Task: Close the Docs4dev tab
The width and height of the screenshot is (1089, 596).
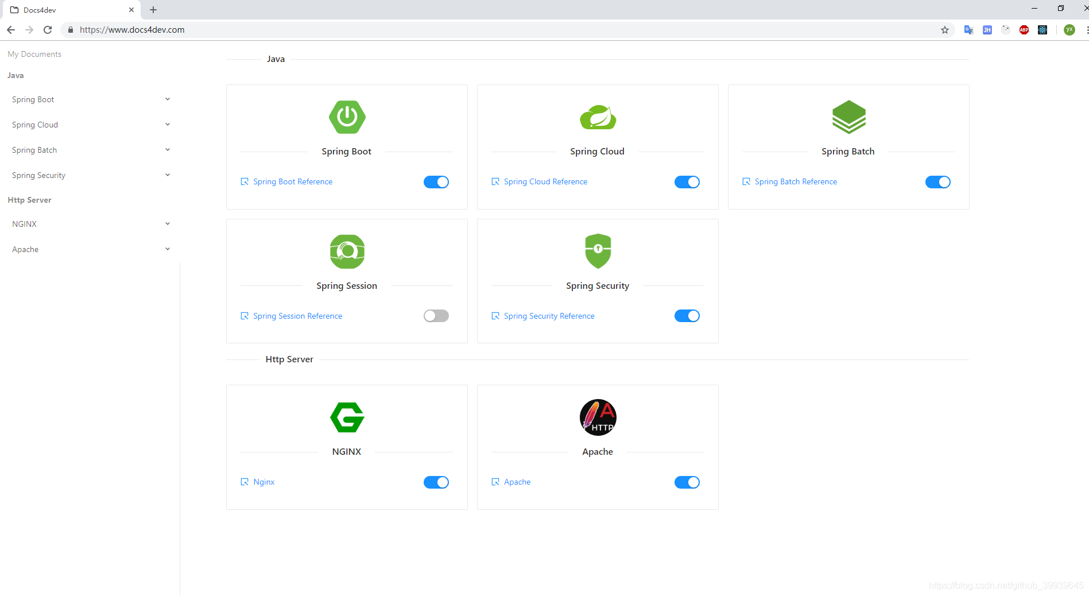Action: pos(131,10)
